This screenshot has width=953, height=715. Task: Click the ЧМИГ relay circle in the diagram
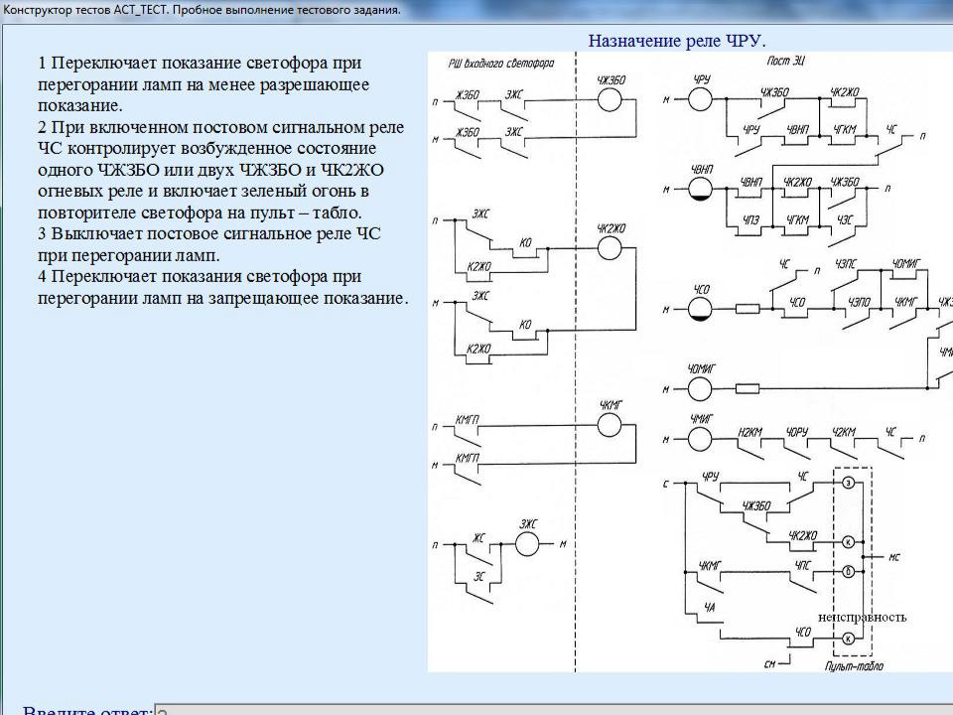tap(700, 438)
